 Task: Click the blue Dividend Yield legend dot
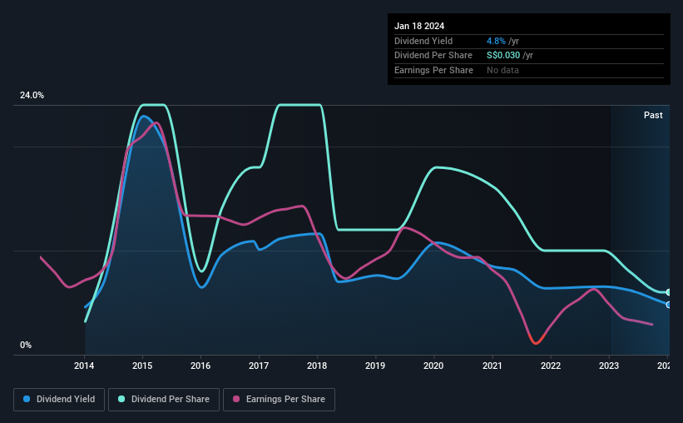[27, 399]
